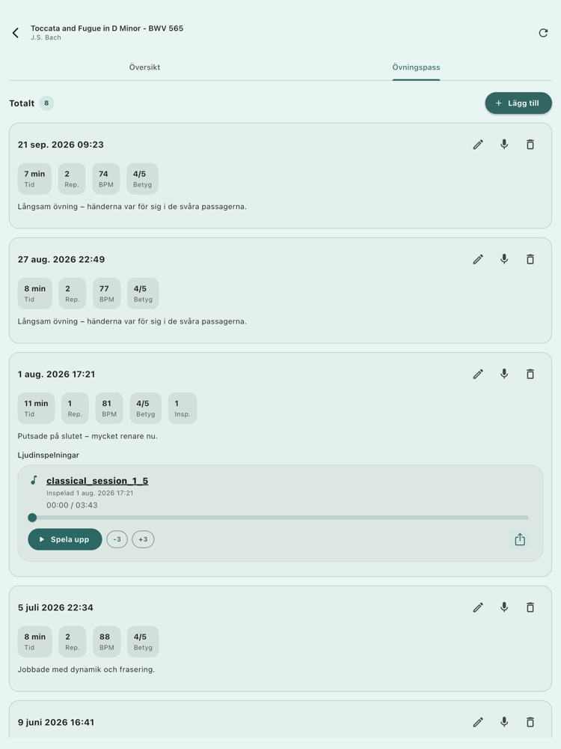
Task: Record audio for 5 juli 2026 session
Action: tap(503, 607)
